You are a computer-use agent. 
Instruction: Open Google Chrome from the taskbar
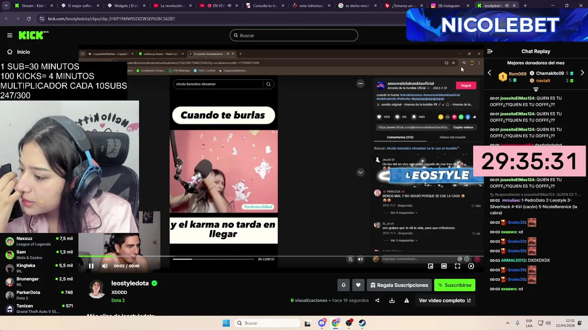pos(335,323)
